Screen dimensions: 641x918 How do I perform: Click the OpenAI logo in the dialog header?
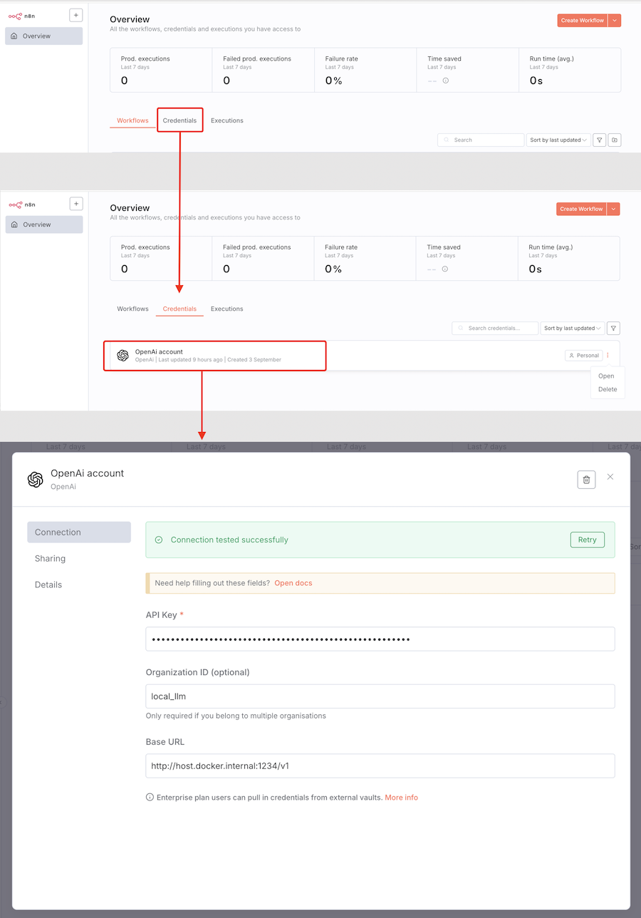(35, 480)
